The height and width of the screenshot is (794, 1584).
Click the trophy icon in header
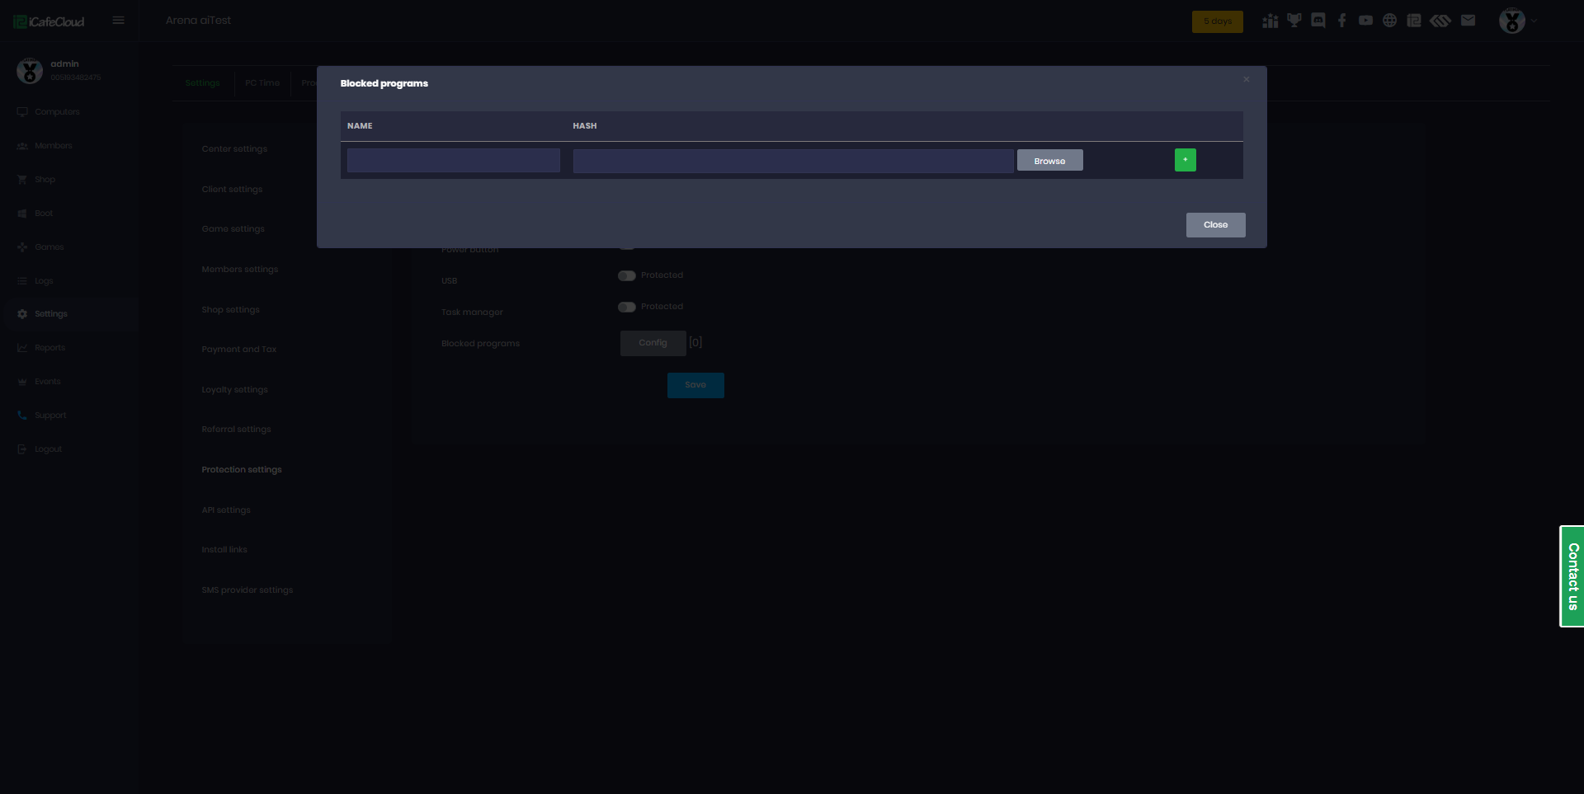click(1294, 21)
